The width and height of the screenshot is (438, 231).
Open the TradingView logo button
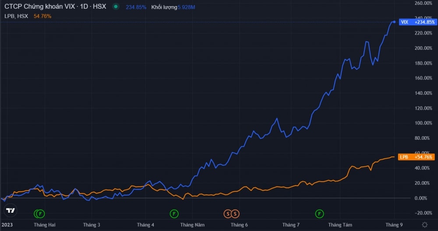pyautogui.click(x=11, y=210)
